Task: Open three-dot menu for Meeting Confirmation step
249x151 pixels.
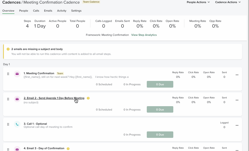Action: click(237, 75)
